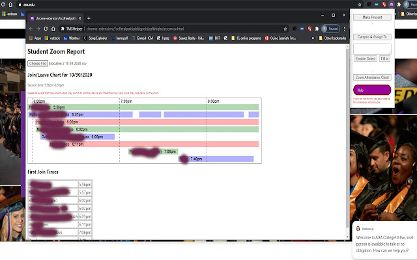Viewport: 417px width, 260px height.
Task: Click the front window address bar URL
Action: coord(135,29)
